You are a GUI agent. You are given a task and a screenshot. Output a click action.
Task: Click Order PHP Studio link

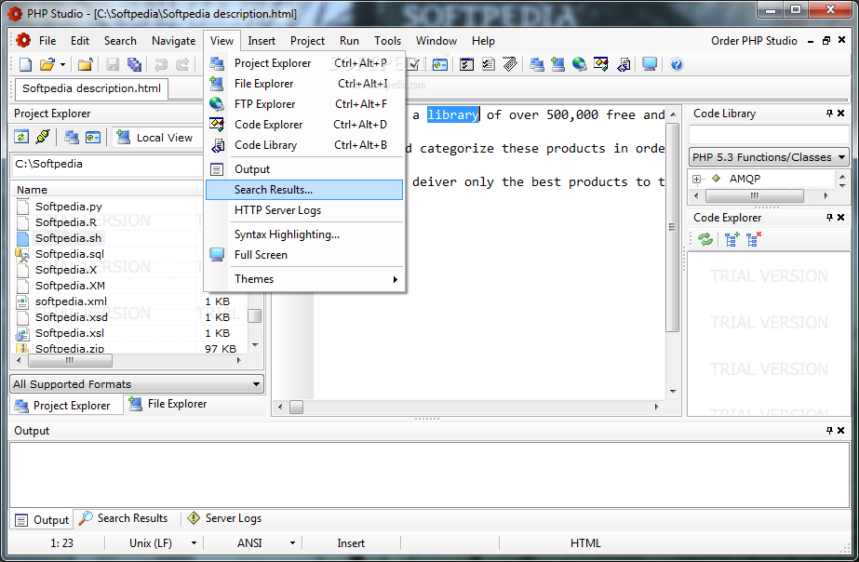point(754,41)
